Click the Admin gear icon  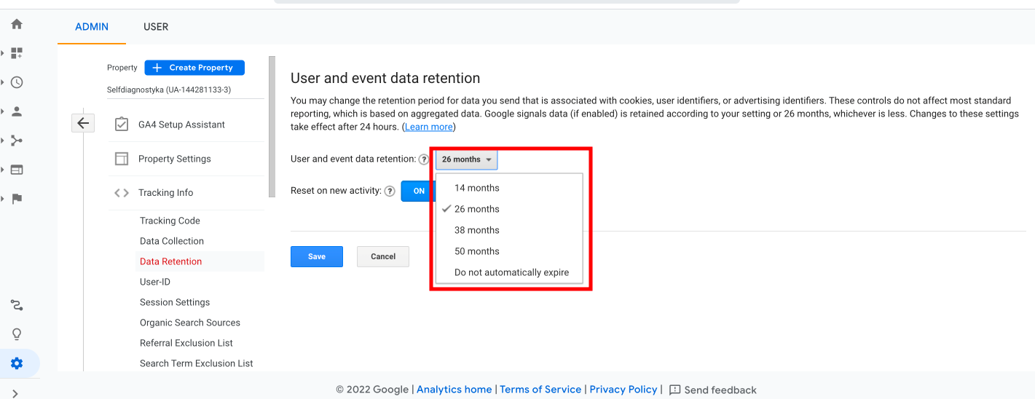click(x=17, y=363)
